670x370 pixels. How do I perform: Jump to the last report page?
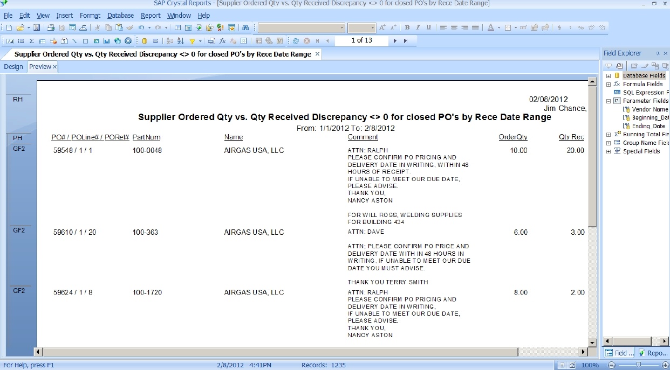pos(406,40)
